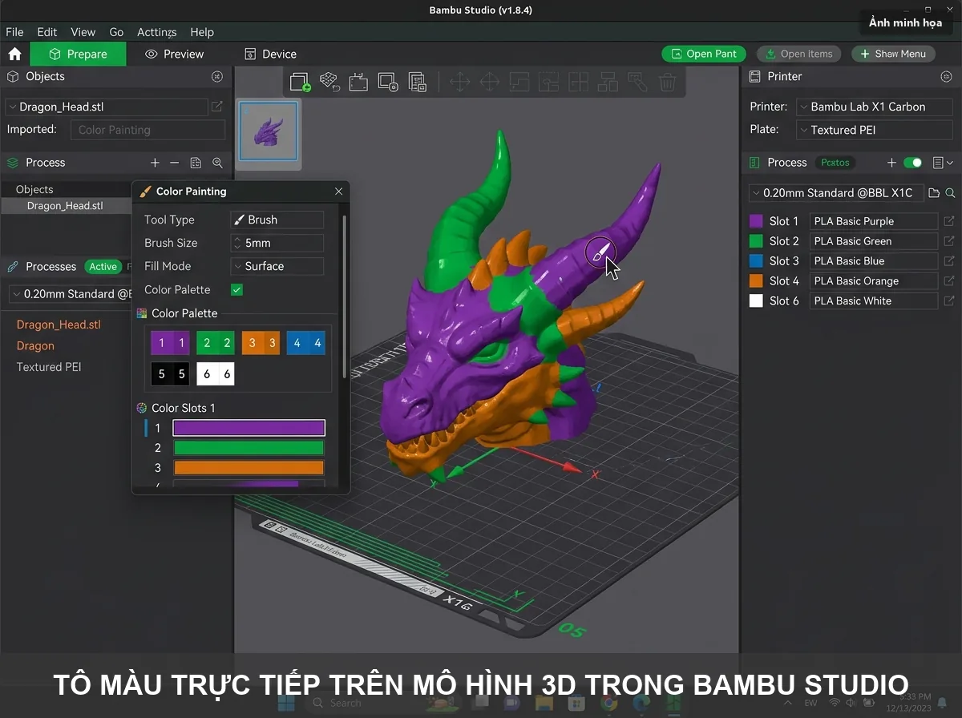
Task: Open the Printer dropdown Bambu Lab X1 Carbon
Action: tap(874, 107)
